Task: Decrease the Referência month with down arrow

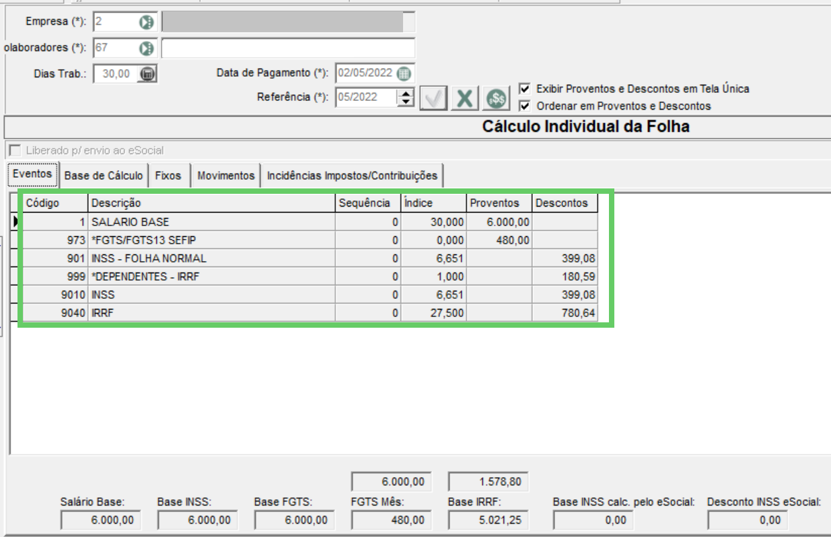Action: 405,102
